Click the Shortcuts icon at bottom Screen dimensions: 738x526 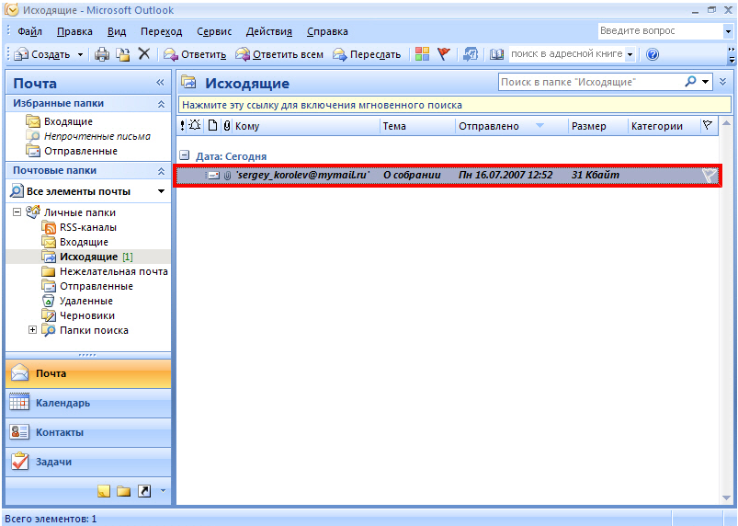[x=144, y=491]
